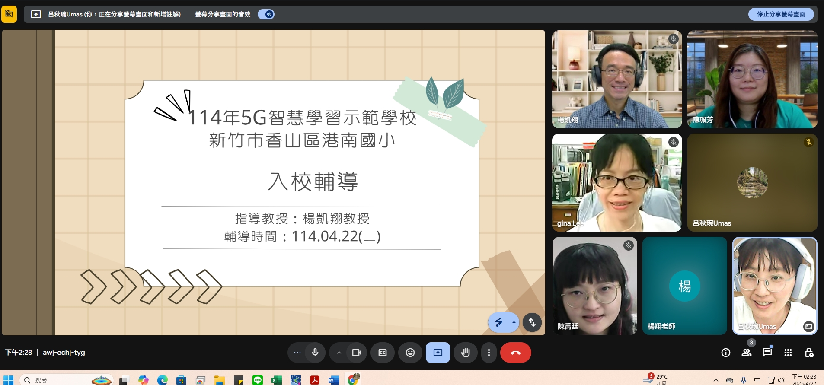
Task: Mute the microphone
Action: pyautogui.click(x=315, y=353)
